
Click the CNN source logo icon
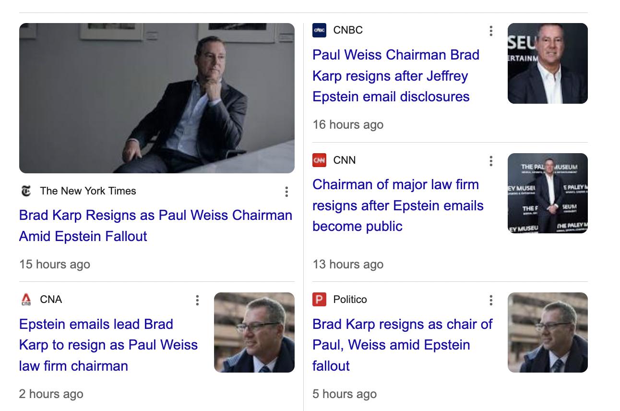tap(319, 160)
